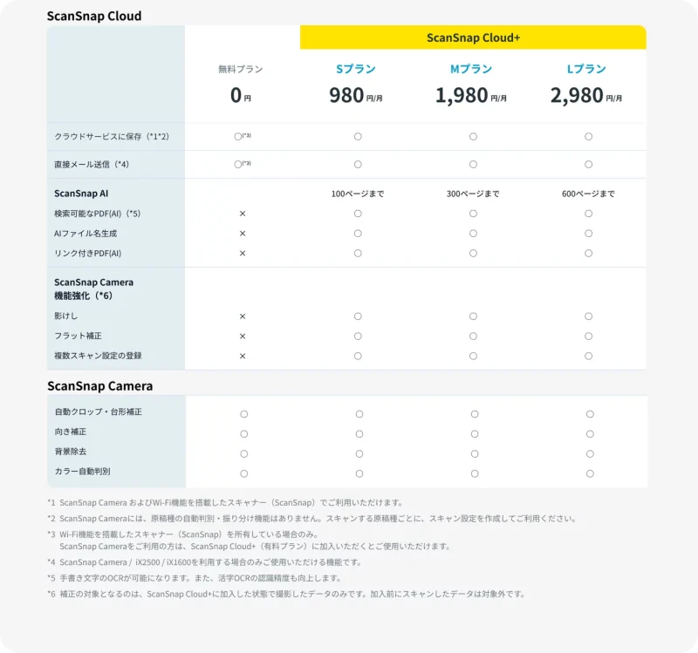Click free plan cross for 検索可能なPDF(AI)
Viewport: 698px width, 653px height.
pos(243,214)
